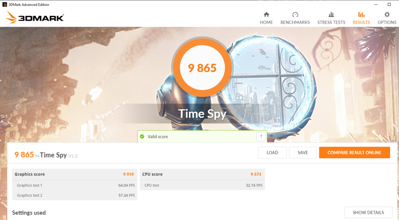399x220 pixels.
Task: Maximize the 3DMark window
Action: (x=389, y=4)
